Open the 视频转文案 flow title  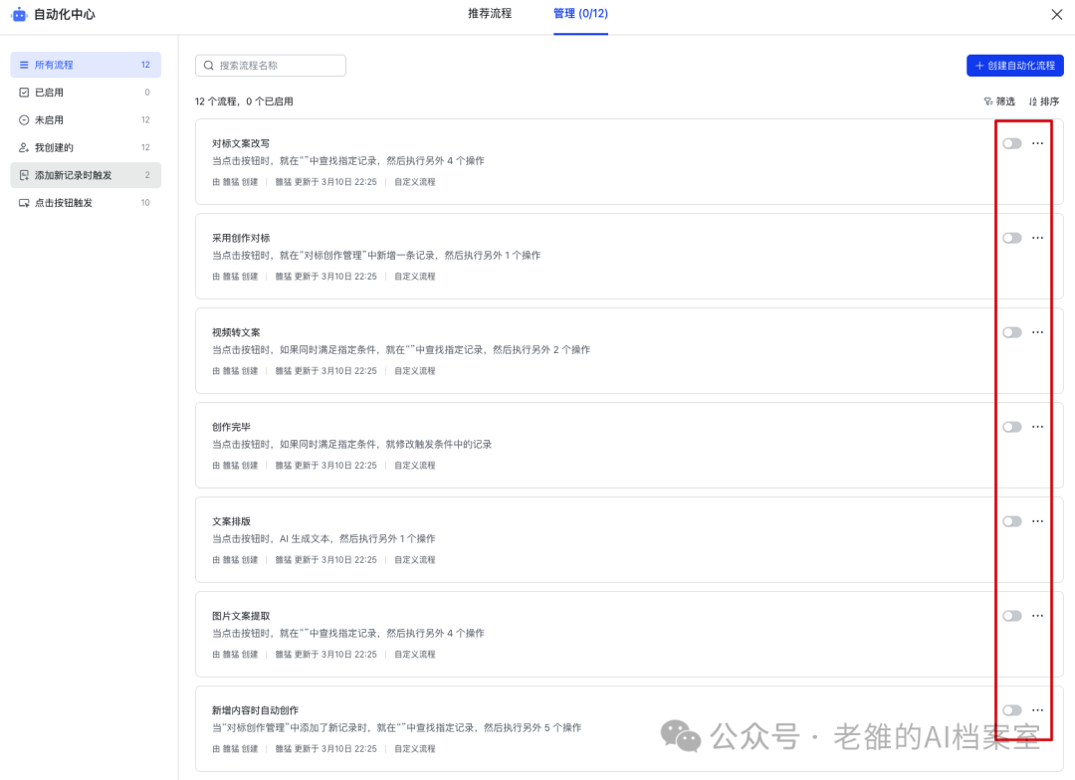(236, 332)
